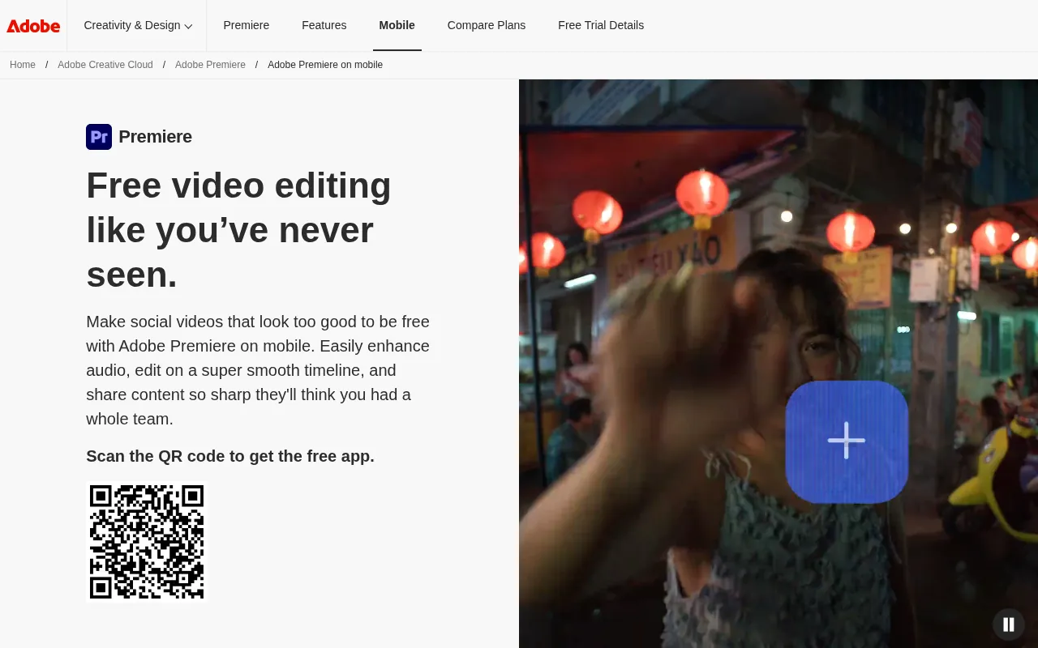Click the Premiere Pr app icon
Image resolution: width=1038 pixels, height=648 pixels.
click(99, 137)
